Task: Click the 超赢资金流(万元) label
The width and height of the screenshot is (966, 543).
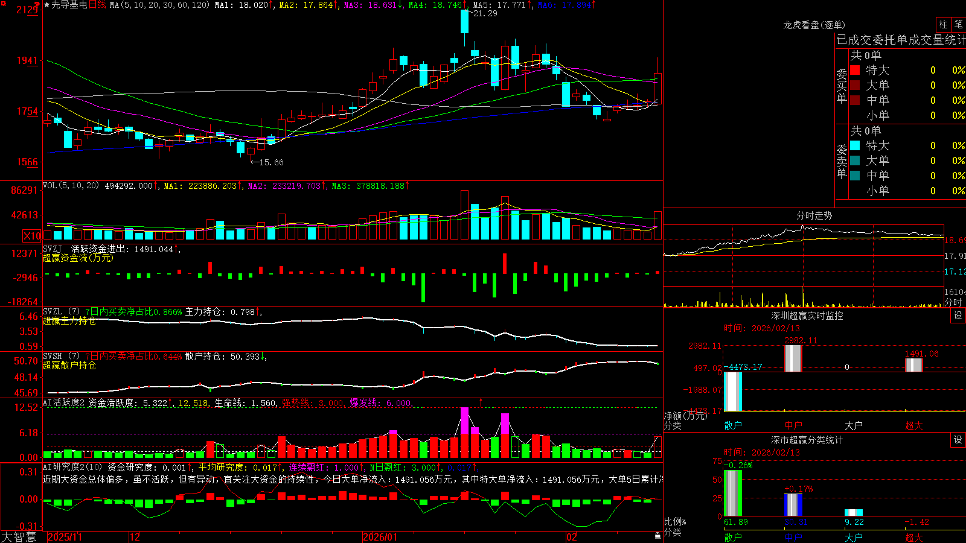Action: tap(78, 258)
